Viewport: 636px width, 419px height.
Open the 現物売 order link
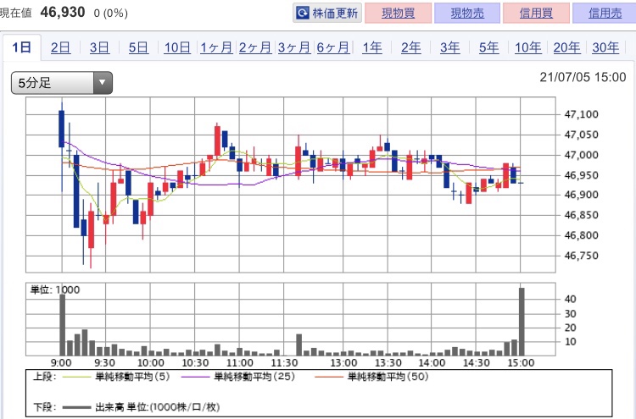click(467, 13)
